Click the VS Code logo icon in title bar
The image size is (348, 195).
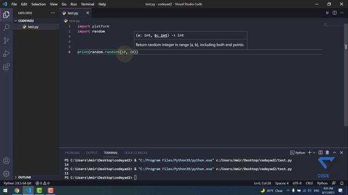point(5,4)
